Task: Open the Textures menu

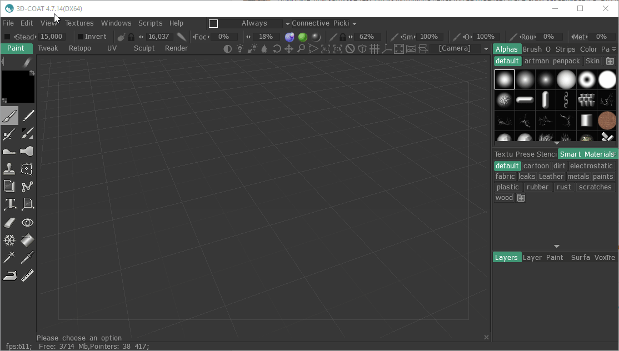Action: click(x=79, y=23)
